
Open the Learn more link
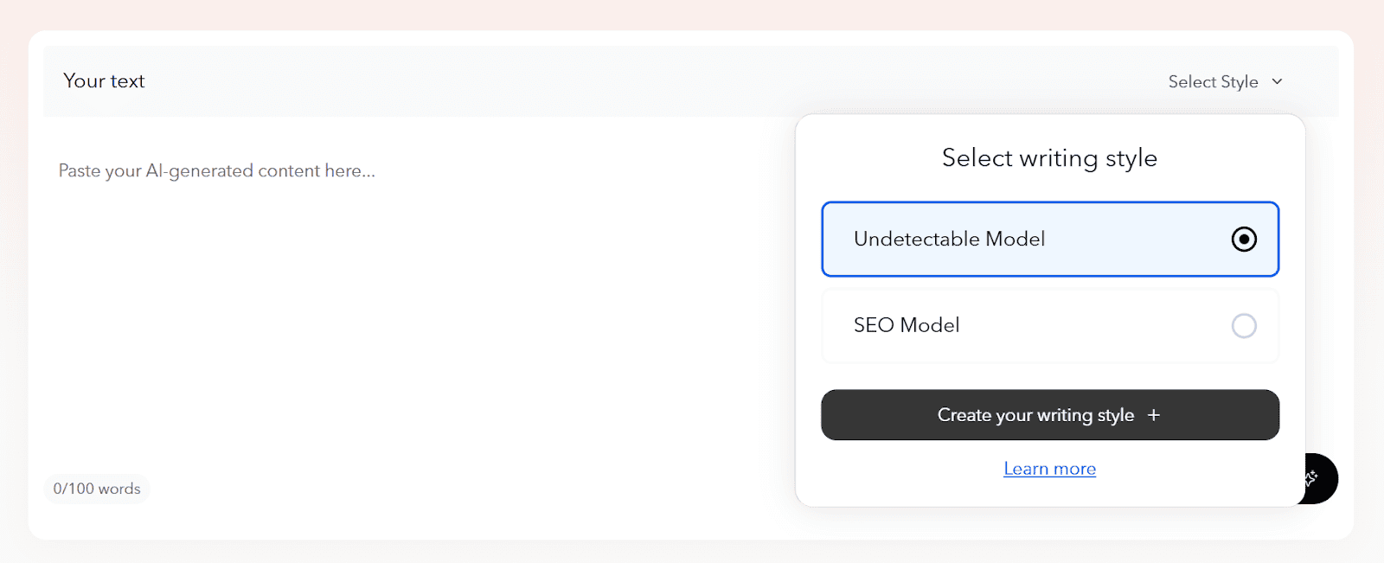1049,469
